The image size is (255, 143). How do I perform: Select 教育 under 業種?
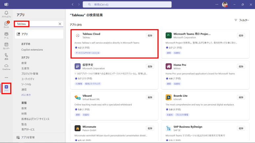(24, 108)
